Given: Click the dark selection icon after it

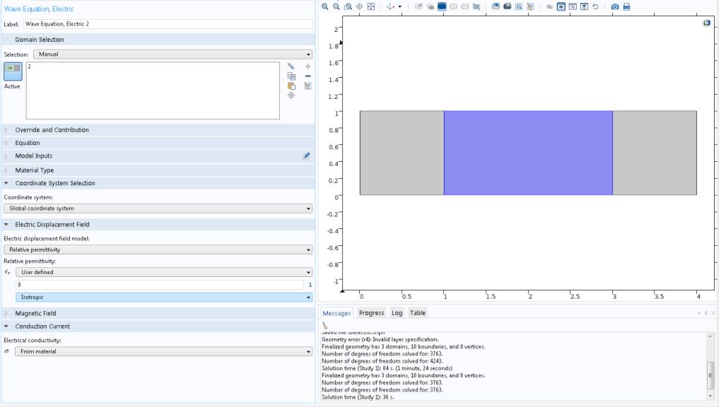Looking at the screenshot, I should (x=507, y=7).
